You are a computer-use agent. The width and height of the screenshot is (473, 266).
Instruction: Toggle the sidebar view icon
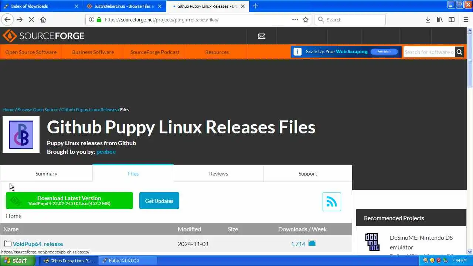point(452,20)
